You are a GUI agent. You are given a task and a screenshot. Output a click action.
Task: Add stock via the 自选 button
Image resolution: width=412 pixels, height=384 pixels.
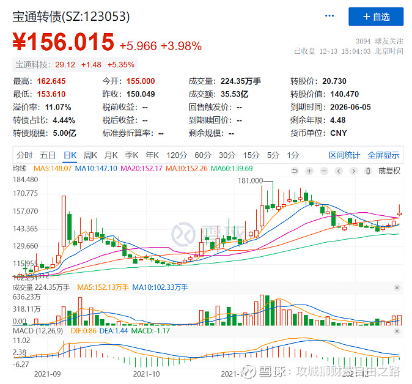point(376,17)
